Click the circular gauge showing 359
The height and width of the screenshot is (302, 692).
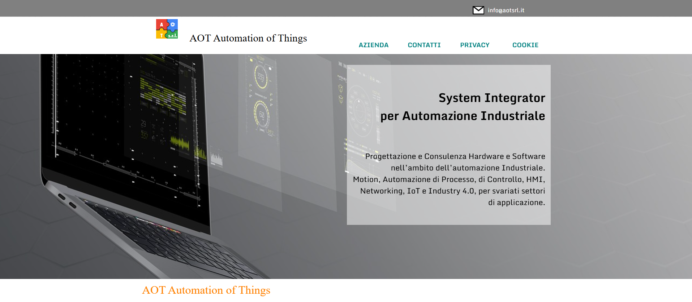261,76
